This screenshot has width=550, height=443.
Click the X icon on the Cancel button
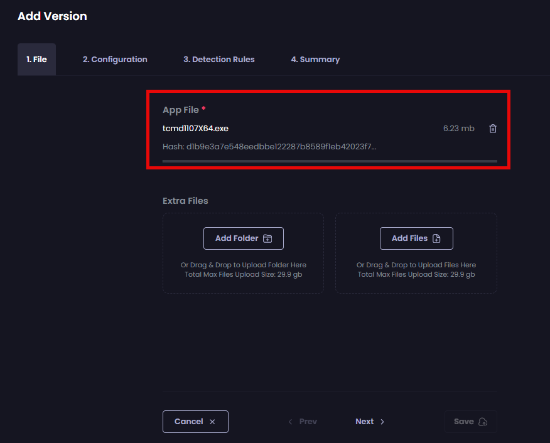click(x=212, y=422)
